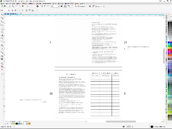This screenshot has width=172, height=129.
Task: Open the Options gear icon in toolbar
Action: click(90, 6)
